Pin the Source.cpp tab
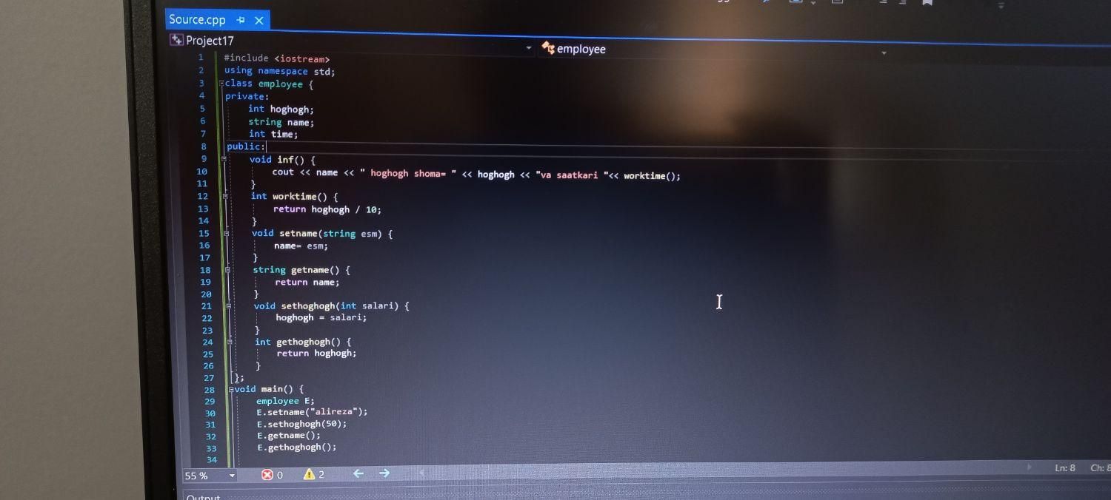1111x500 pixels. click(x=241, y=21)
